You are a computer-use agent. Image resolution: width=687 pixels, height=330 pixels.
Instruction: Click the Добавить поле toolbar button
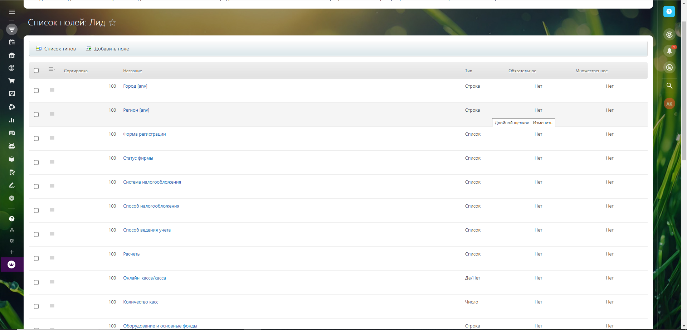107,49
